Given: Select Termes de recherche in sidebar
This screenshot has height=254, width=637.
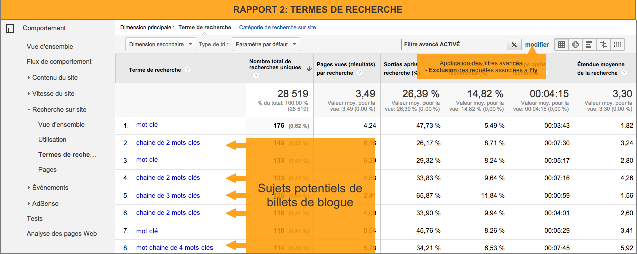Looking at the screenshot, I should coord(67,155).
